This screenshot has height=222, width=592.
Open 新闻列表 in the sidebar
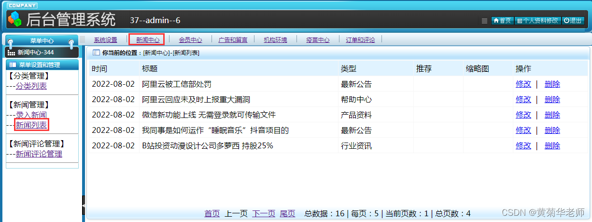click(31, 125)
